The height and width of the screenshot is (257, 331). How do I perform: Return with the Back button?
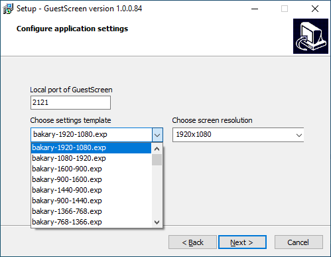192,242
